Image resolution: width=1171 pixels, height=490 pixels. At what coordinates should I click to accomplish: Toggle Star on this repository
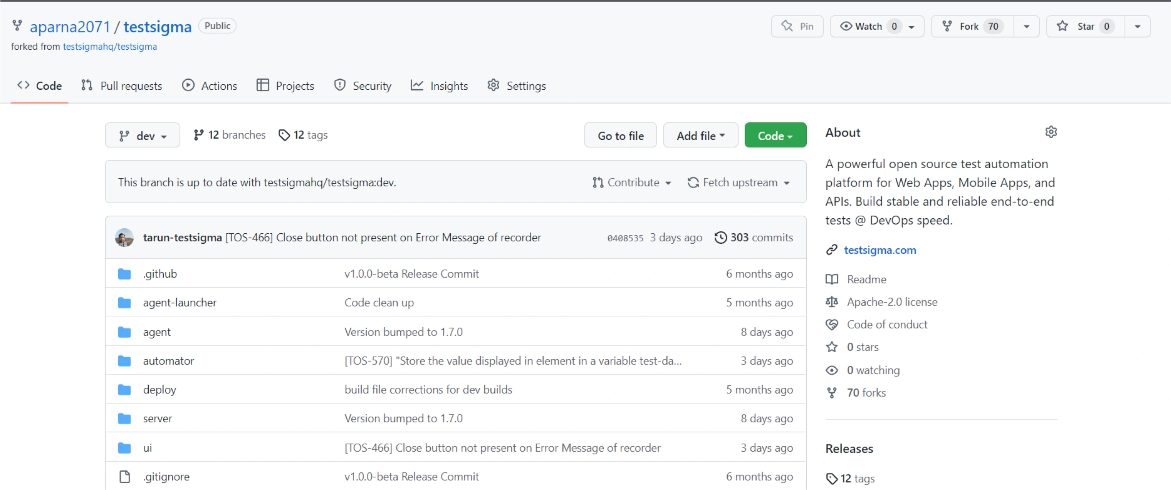pos(1085,26)
